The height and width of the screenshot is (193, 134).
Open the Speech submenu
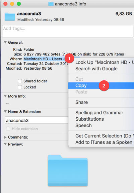[x=101, y=125]
